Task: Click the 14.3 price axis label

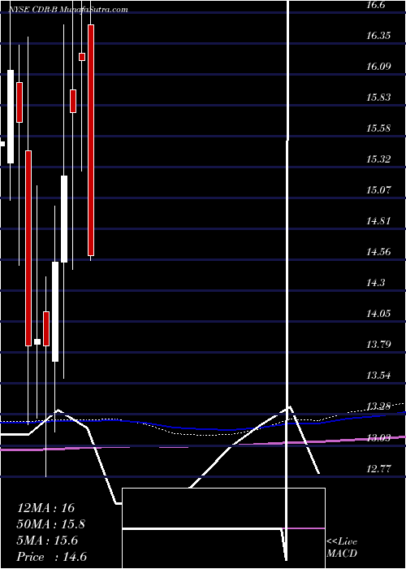Action: click(x=376, y=282)
